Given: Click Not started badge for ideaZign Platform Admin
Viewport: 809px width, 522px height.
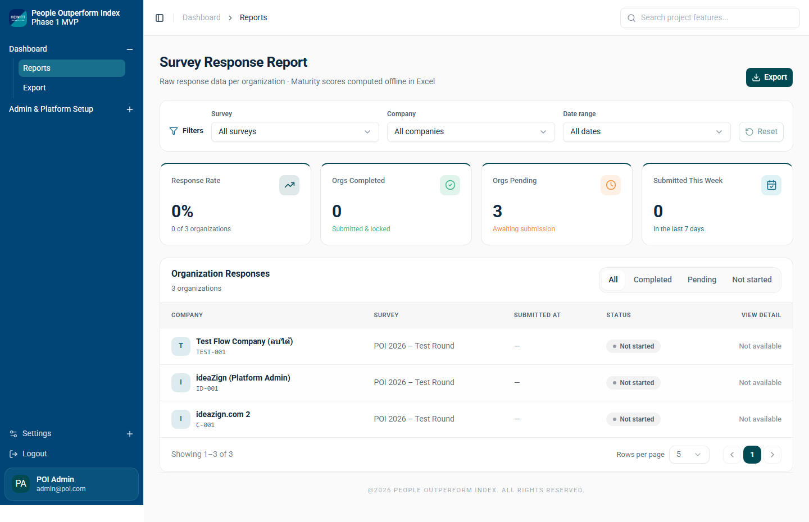Looking at the screenshot, I should [x=633, y=383].
